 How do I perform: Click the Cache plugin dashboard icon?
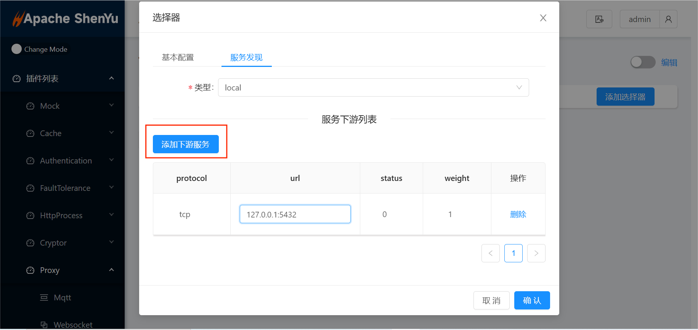click(30, 133)
